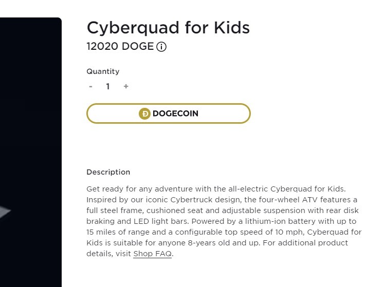Click the line starting 'braking and LED light bars'
Viewport: 385px width, 287px height.
click(221, 221)
